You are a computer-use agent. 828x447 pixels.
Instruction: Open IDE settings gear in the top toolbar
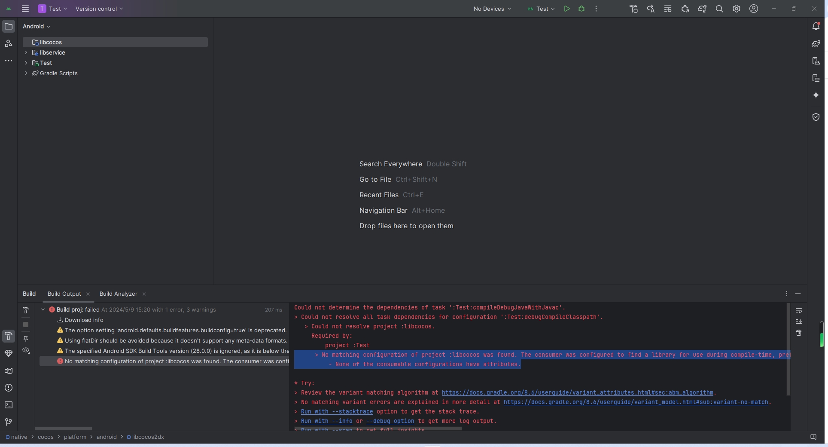click(x=737, y=9)
